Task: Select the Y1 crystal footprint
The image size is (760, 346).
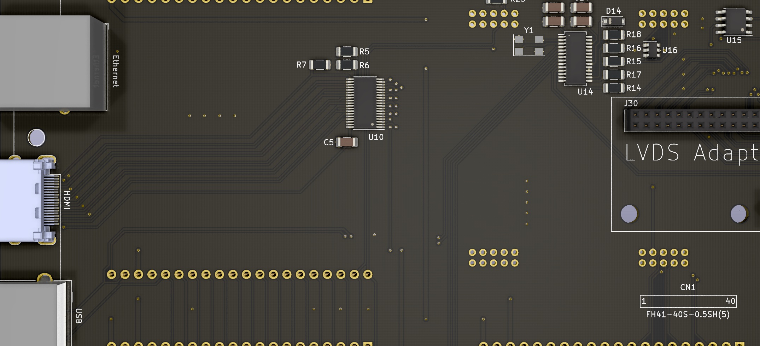Action: [x=529, y=45]
